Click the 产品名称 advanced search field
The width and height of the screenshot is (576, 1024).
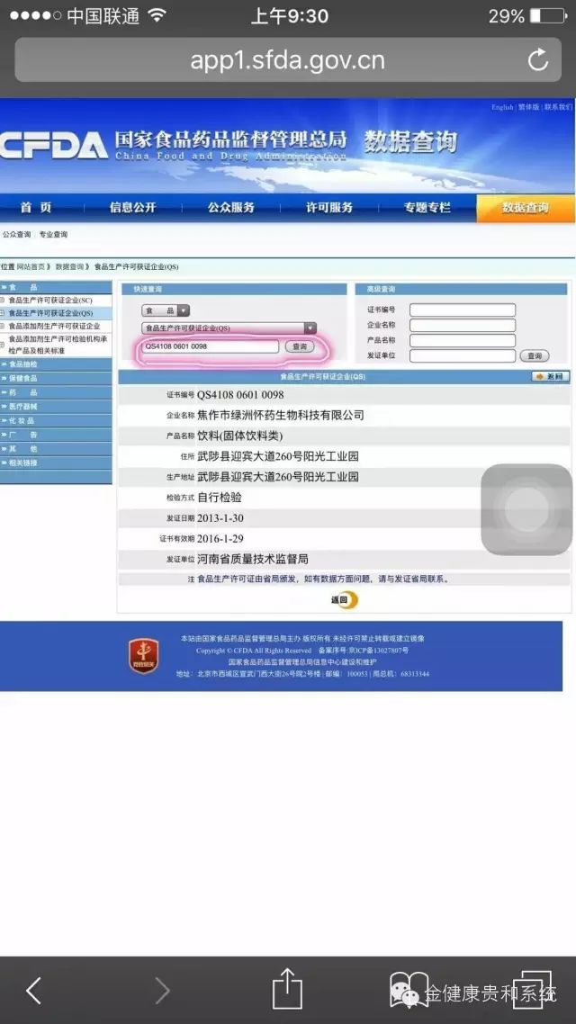pyautogui.click(x=463, y=340)
